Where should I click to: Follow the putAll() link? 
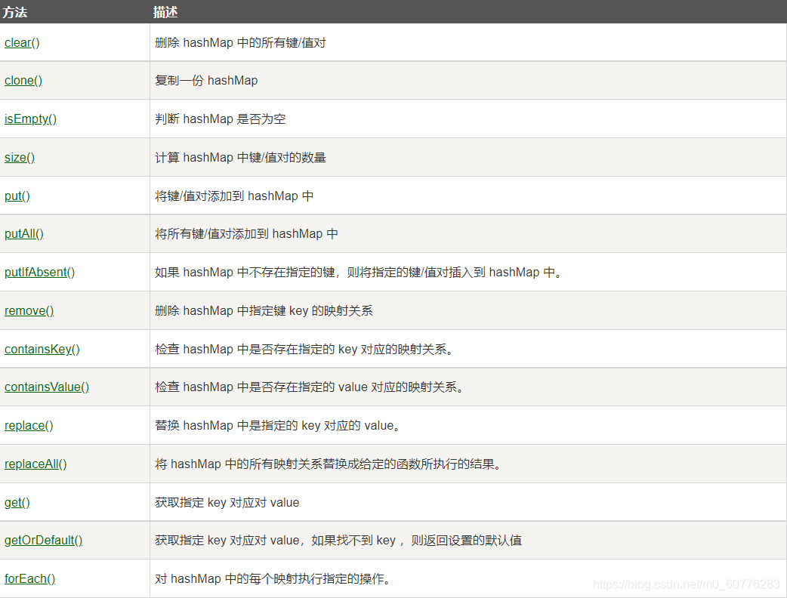coord(24,234)
